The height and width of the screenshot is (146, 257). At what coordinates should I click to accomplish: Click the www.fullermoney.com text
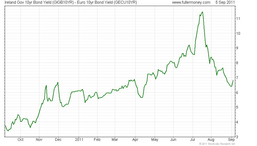click(x=191, y=2)
